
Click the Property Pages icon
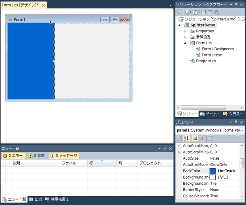click(211, 138)
